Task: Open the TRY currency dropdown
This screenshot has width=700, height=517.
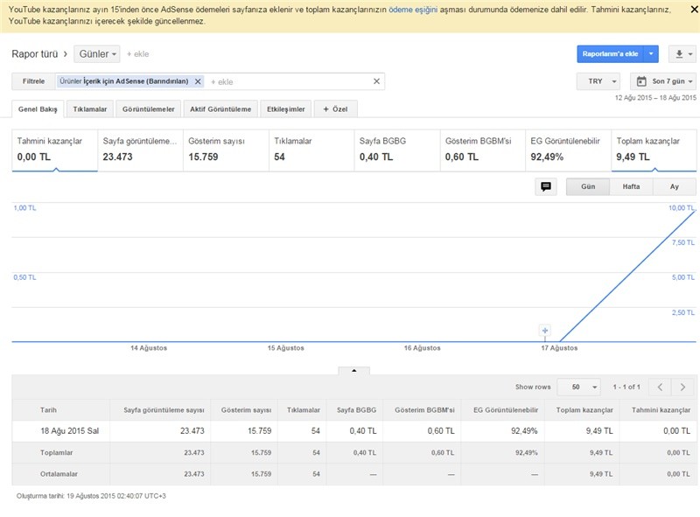Action: (598, 81)
